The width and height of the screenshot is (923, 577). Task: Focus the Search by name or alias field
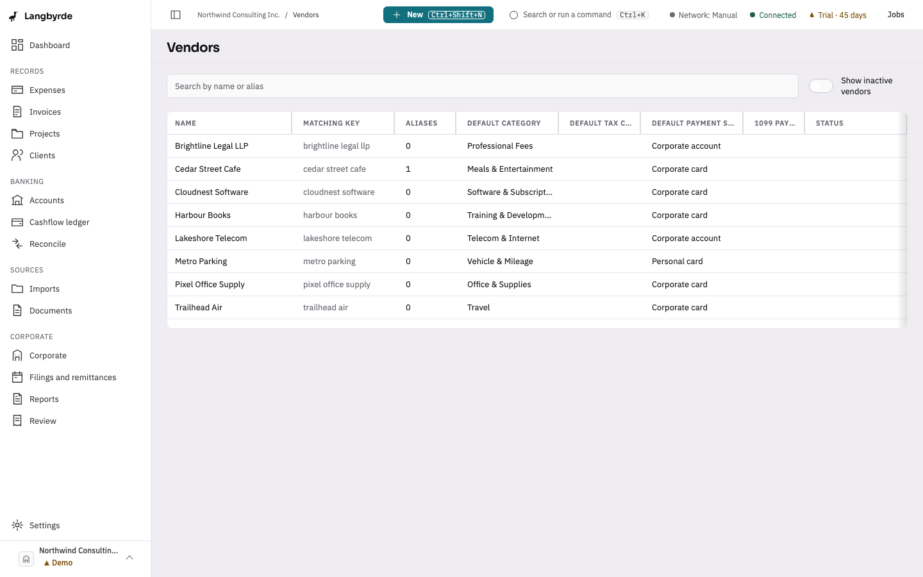483,86
